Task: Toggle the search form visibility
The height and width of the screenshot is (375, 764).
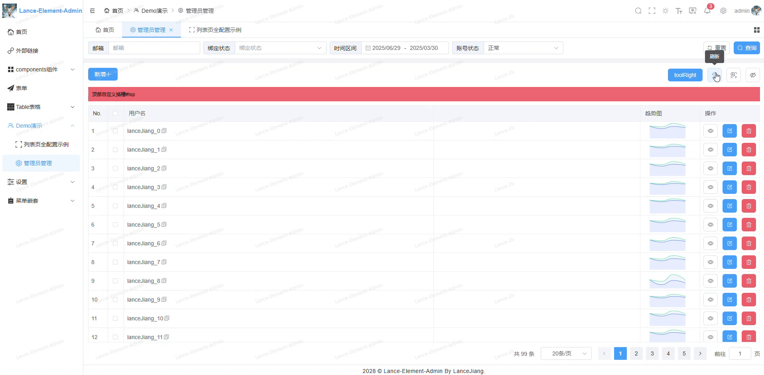Action: [753, 75]
